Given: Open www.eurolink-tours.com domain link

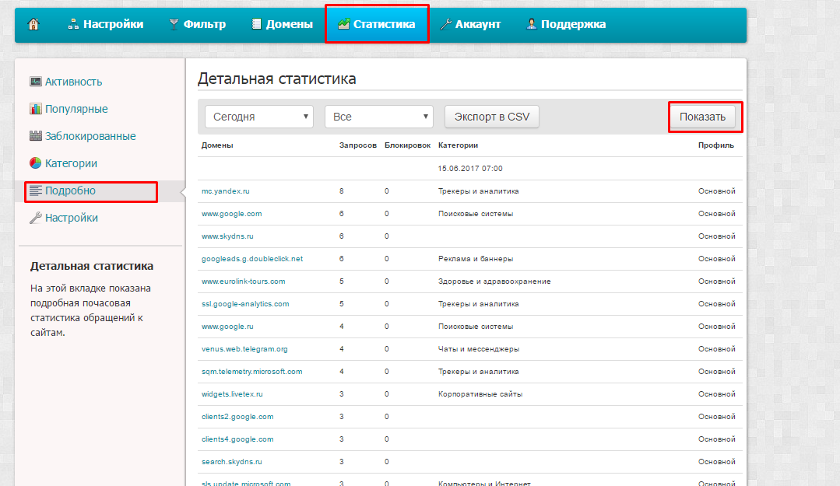Looking at the screenshot, I should 243,281.
